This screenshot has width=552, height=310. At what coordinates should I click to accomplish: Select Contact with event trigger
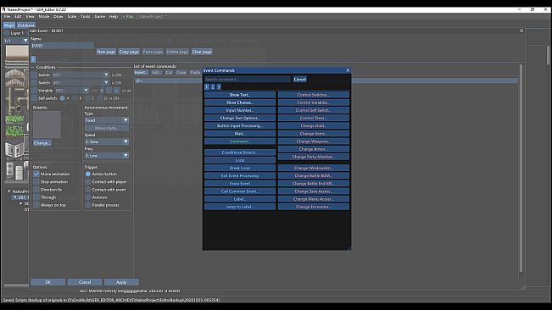(88, 190)
